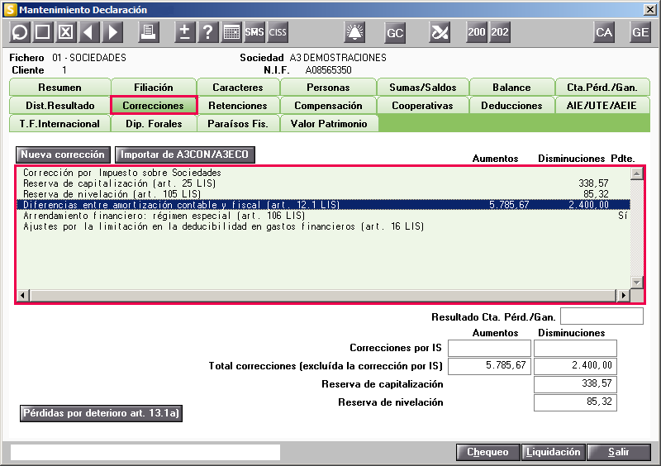Screen dimensions: 661x466
Task: Go to next record with right arrow
Action: coord(112,32)
